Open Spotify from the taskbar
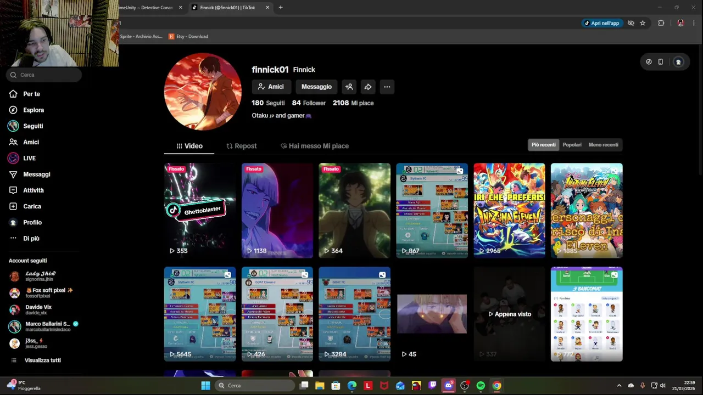 pos(481,386)
